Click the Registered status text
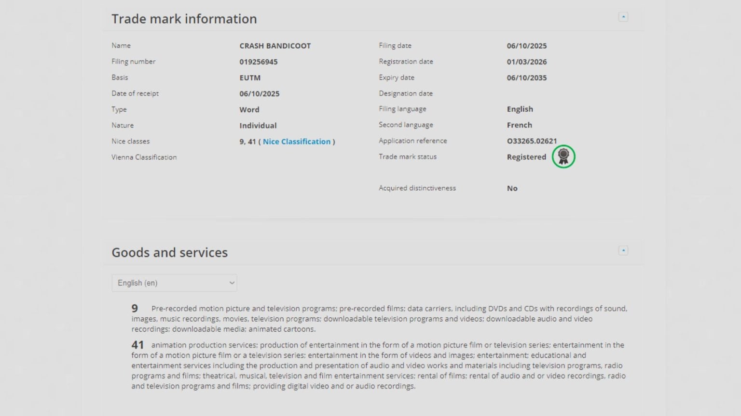741x416 pixels. coord(527,157)
